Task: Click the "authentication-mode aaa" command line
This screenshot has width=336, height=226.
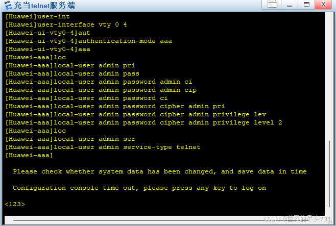Action: [x=89, y=41]
